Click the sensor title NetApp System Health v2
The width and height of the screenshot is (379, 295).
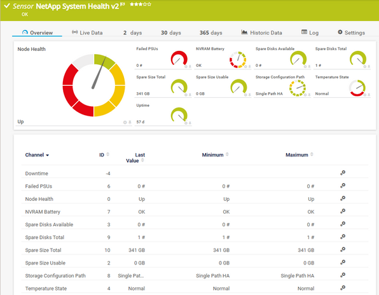(78, 6)
